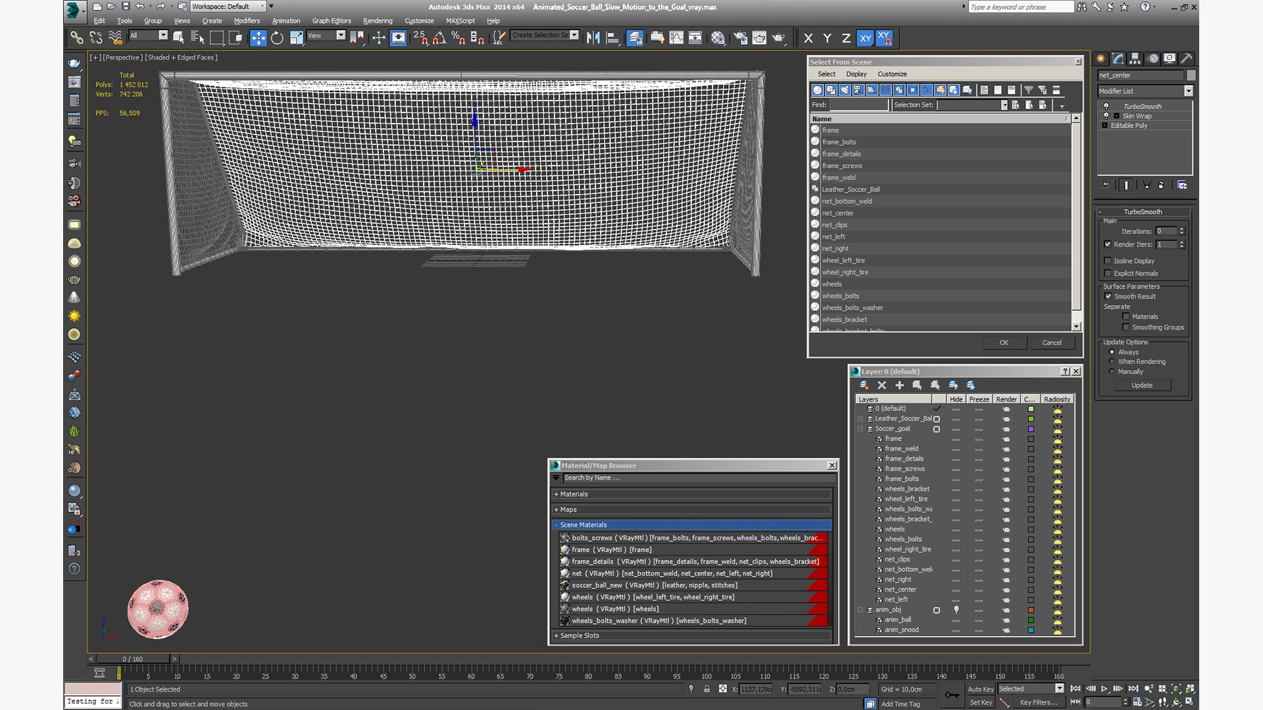Click Cancel in Select From Scene dialog
The width and height of the screenshot is (1263, 710).
pyautogui.click(x=1051, y=343)
